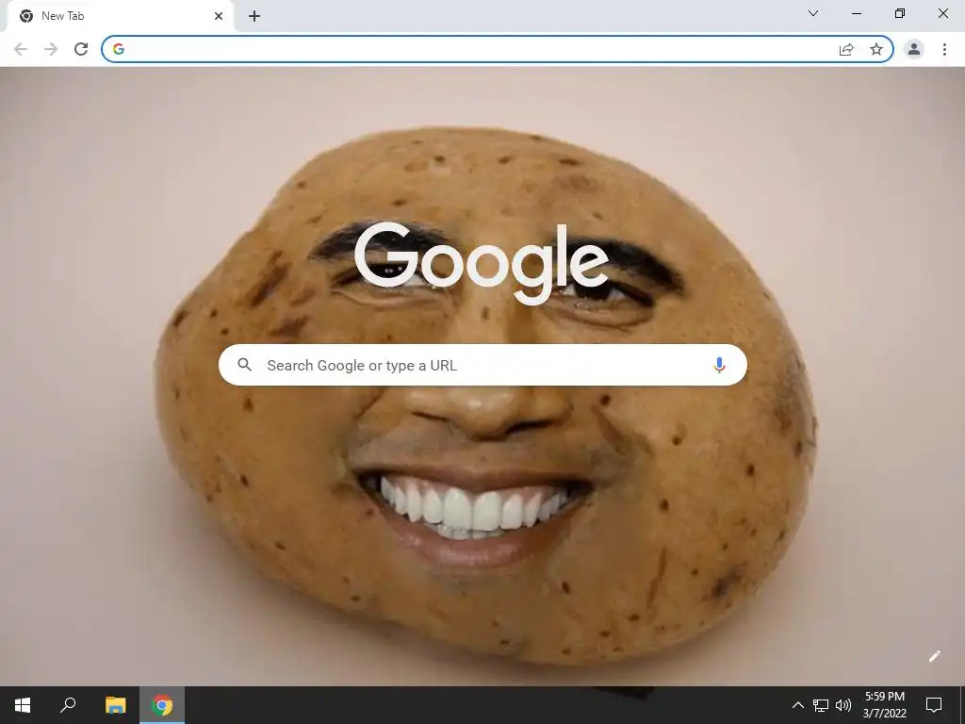This screenshot has width=965, height=724.
Task: Show hidden system tray icons
Action: coord(797,705)
